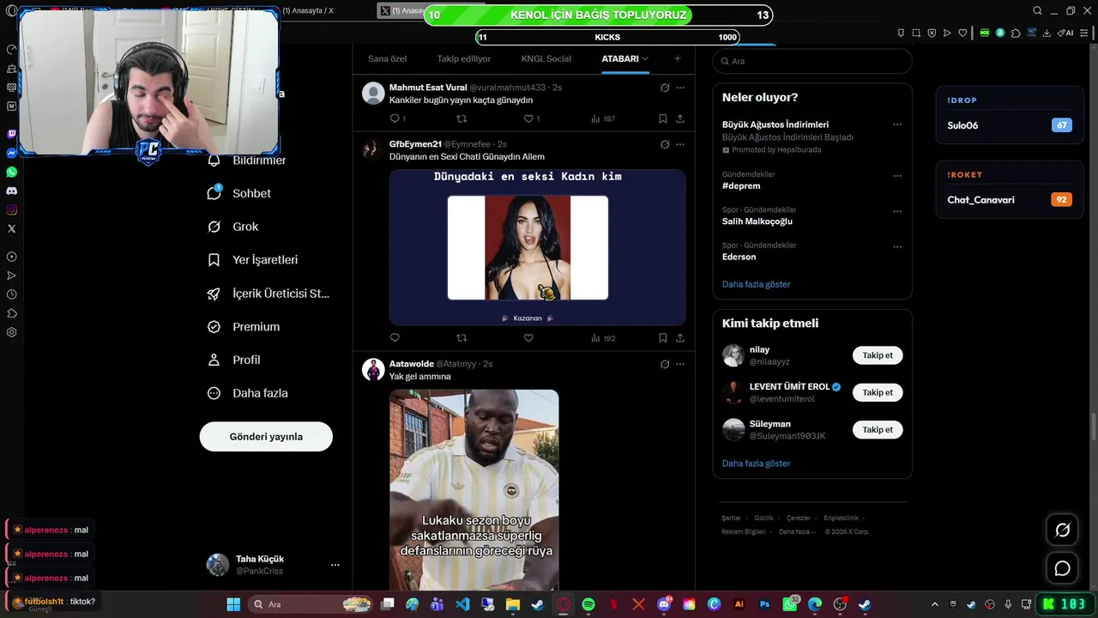The height and width of the screenshot is (618, 1098).
Task: Open the Opera AI toolbar button
Action: coord(1067,33)
